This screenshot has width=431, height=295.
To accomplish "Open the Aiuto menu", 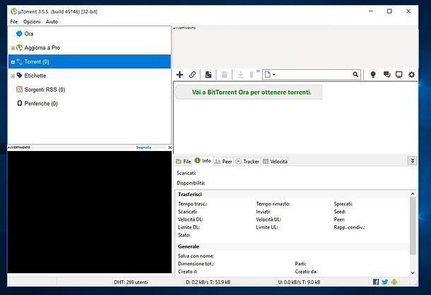I will click(x=52, y=21).
